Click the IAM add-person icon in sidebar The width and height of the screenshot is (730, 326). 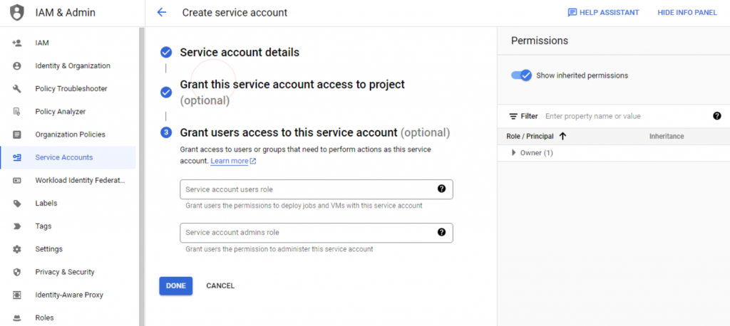[x=17, y=43]
